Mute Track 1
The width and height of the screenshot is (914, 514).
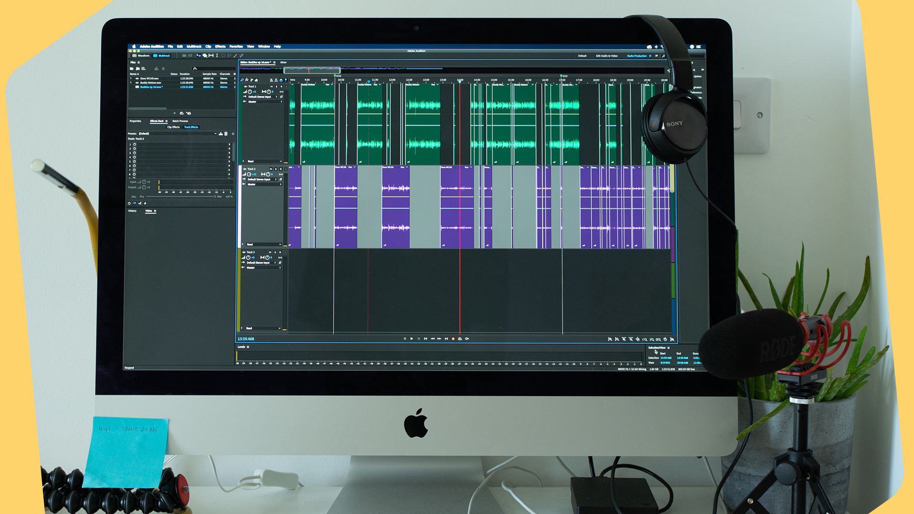[x=271, y=87]
